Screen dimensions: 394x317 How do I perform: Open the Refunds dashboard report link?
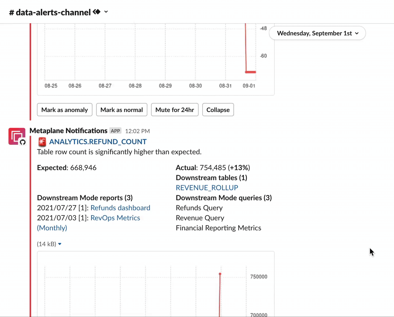tap(120, 208)
